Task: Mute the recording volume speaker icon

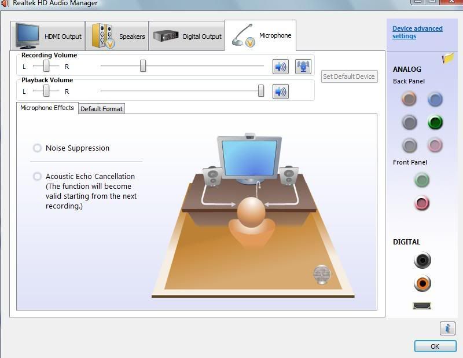Action: [x=281, y=67]
